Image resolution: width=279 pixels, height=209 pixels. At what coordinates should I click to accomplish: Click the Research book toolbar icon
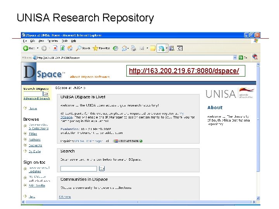[172, 48]
